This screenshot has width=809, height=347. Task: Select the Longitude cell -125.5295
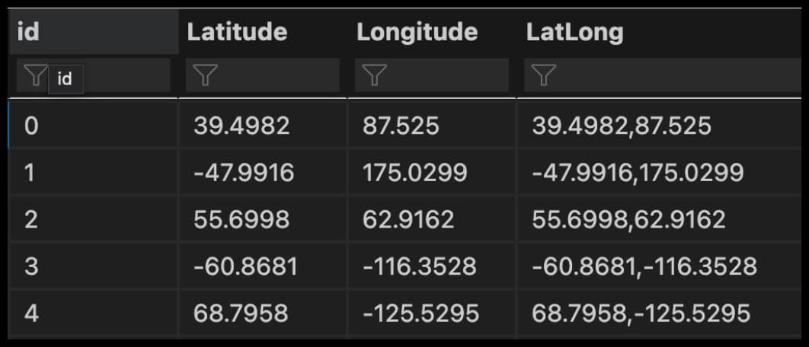coord(420,314)
